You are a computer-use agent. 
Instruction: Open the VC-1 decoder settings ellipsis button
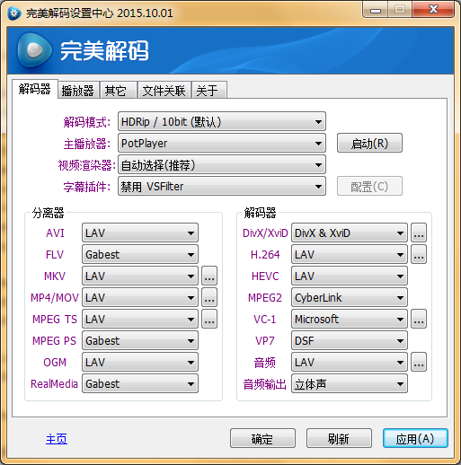click(x=419, y=319)
